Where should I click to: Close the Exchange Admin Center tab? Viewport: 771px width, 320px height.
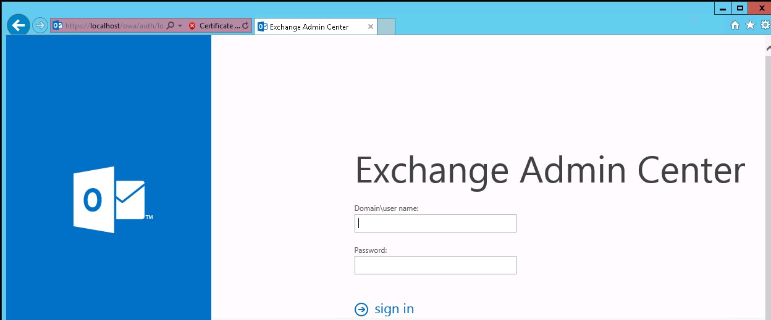point(371,27)
